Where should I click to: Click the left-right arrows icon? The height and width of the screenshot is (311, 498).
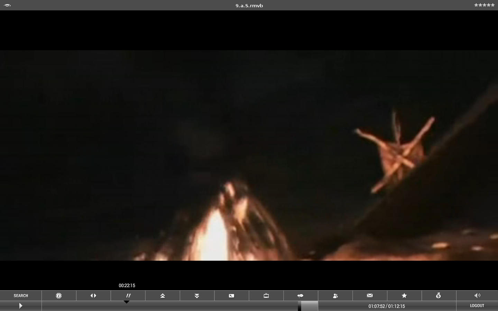[93, 296]
